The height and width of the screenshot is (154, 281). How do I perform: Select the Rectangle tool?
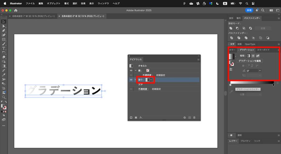point(4,39)
